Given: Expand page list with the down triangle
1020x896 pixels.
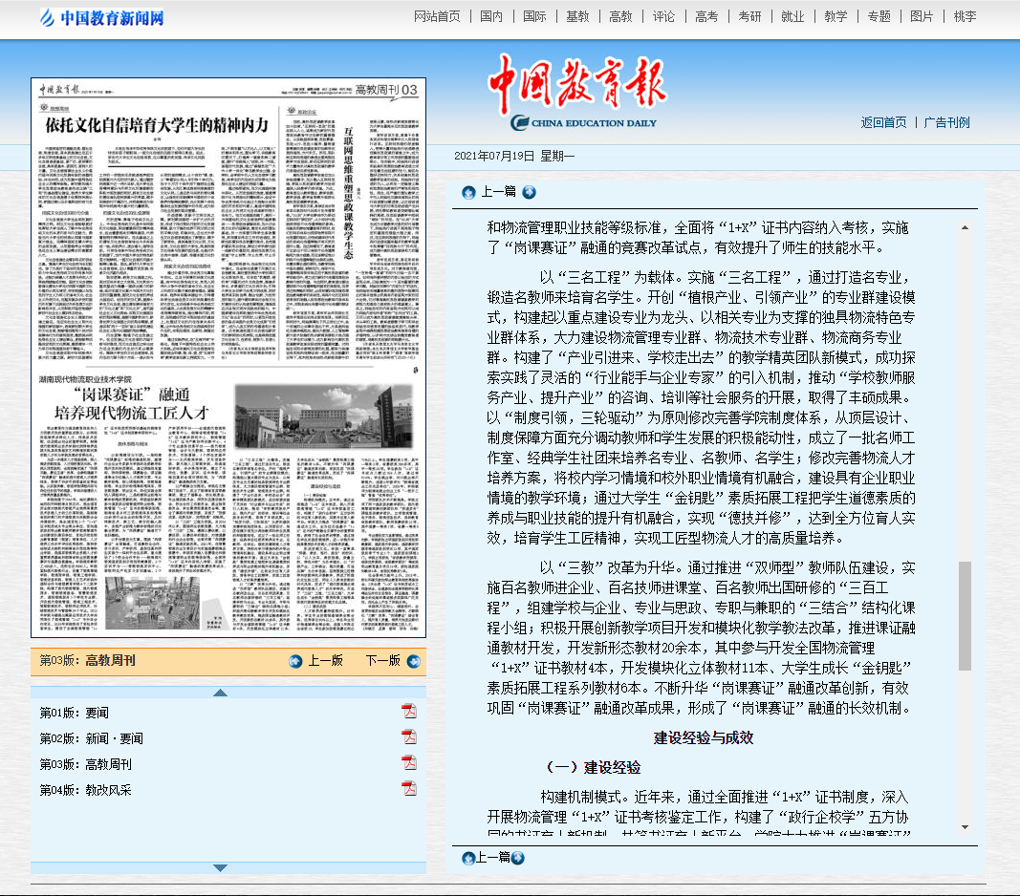Looking at the screenshot, I should tap(221, 868).
